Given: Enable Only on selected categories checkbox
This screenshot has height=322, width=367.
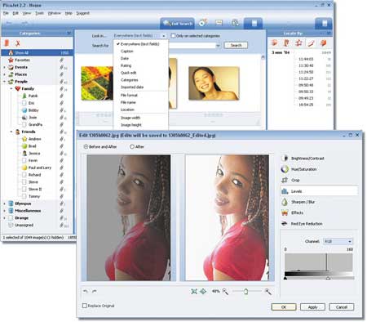Looking at the screenshot, I should coord(173,36).
